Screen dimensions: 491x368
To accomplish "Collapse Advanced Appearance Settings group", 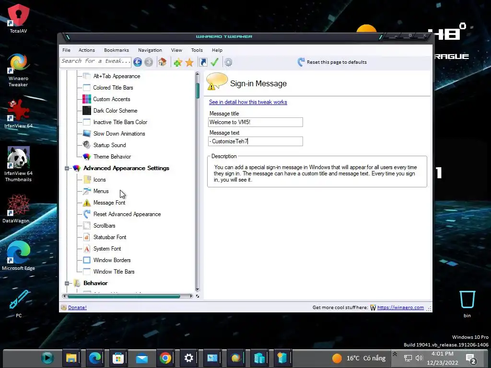I will 67,168.
